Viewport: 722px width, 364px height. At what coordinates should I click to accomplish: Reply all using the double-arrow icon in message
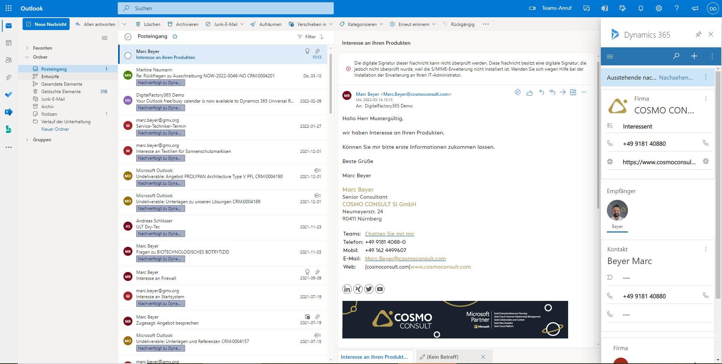click(x=552, y=92)
